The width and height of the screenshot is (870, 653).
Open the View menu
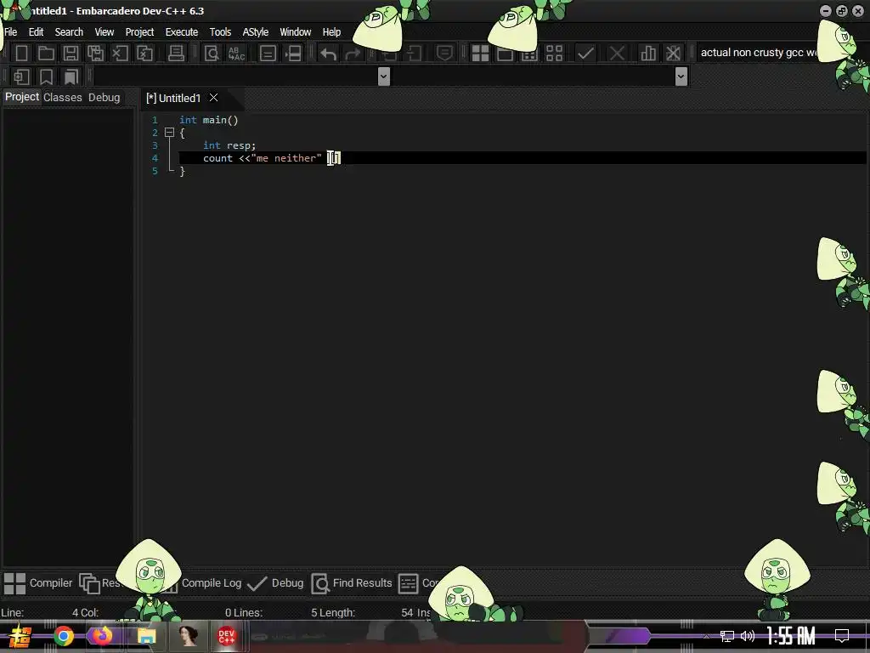coord(104,32)
